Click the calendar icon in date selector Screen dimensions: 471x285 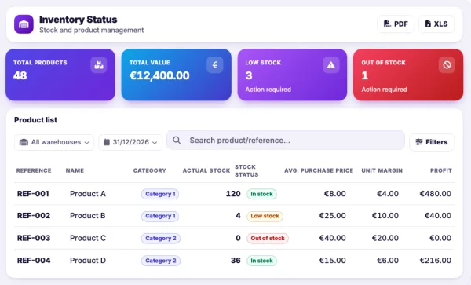[x=106, y=142]
